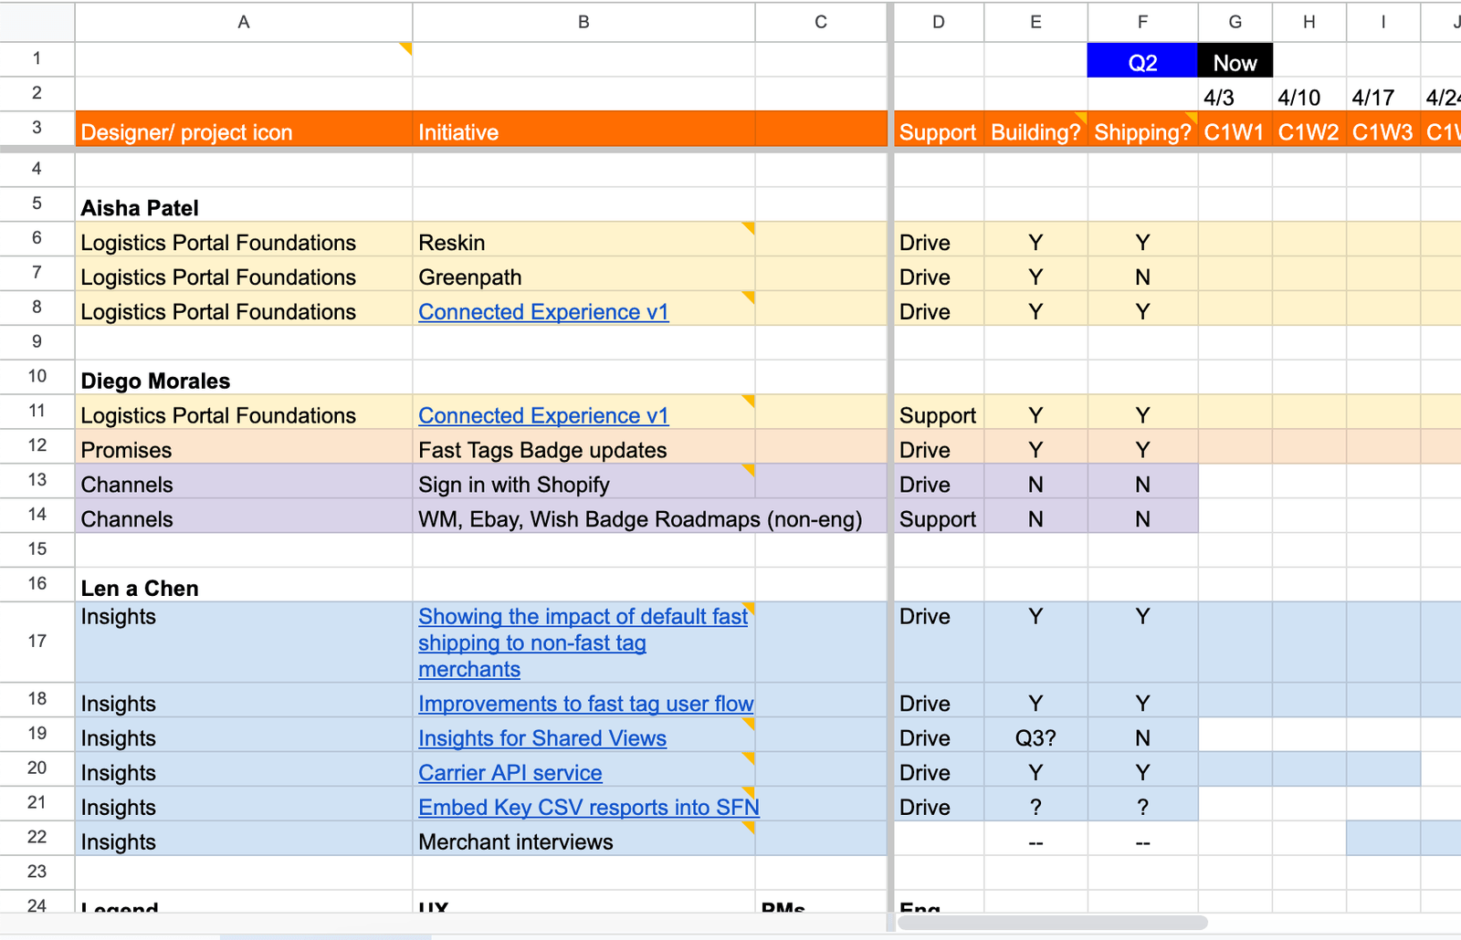This screenshot has width=1461, height=940.
Task: Click the note triangle on Building? header
Action: point(1079,117)
